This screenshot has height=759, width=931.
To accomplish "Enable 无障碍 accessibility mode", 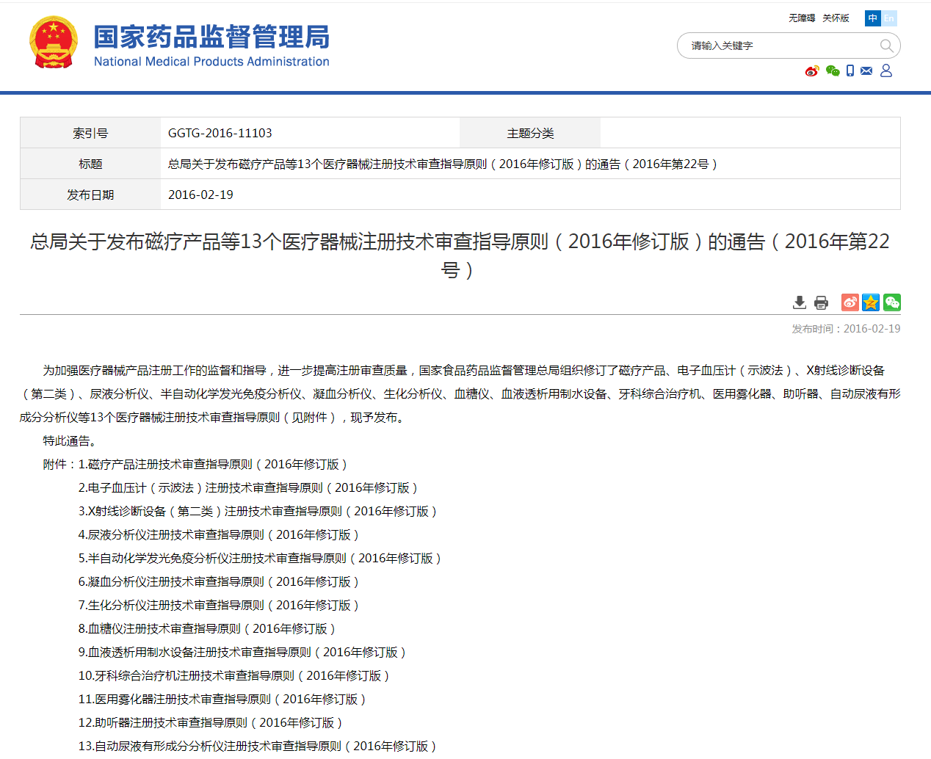I will click(x=802, y=18).
